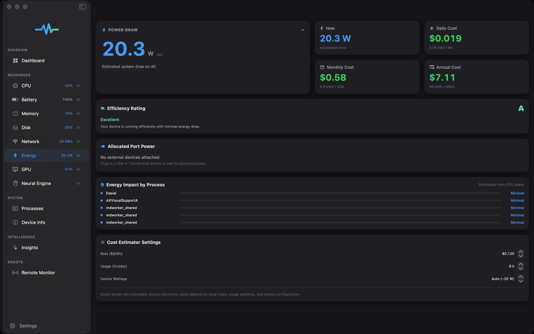Click the pulse waveform app logo
Image resolution: width=534 pixels, height=334 pixels.
click(x=47, y=29)
